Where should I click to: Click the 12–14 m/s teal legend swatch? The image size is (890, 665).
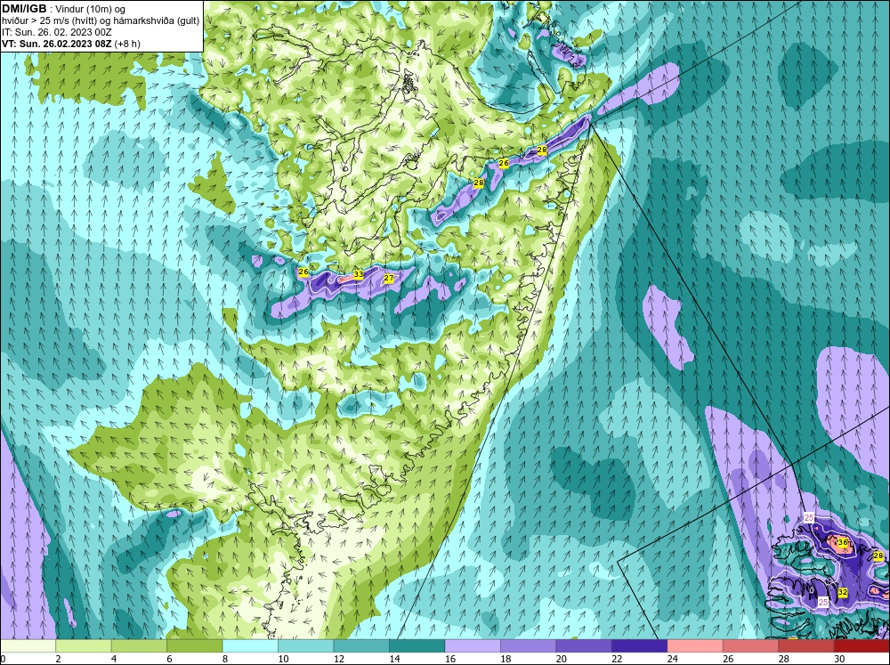tap(361, 645)
